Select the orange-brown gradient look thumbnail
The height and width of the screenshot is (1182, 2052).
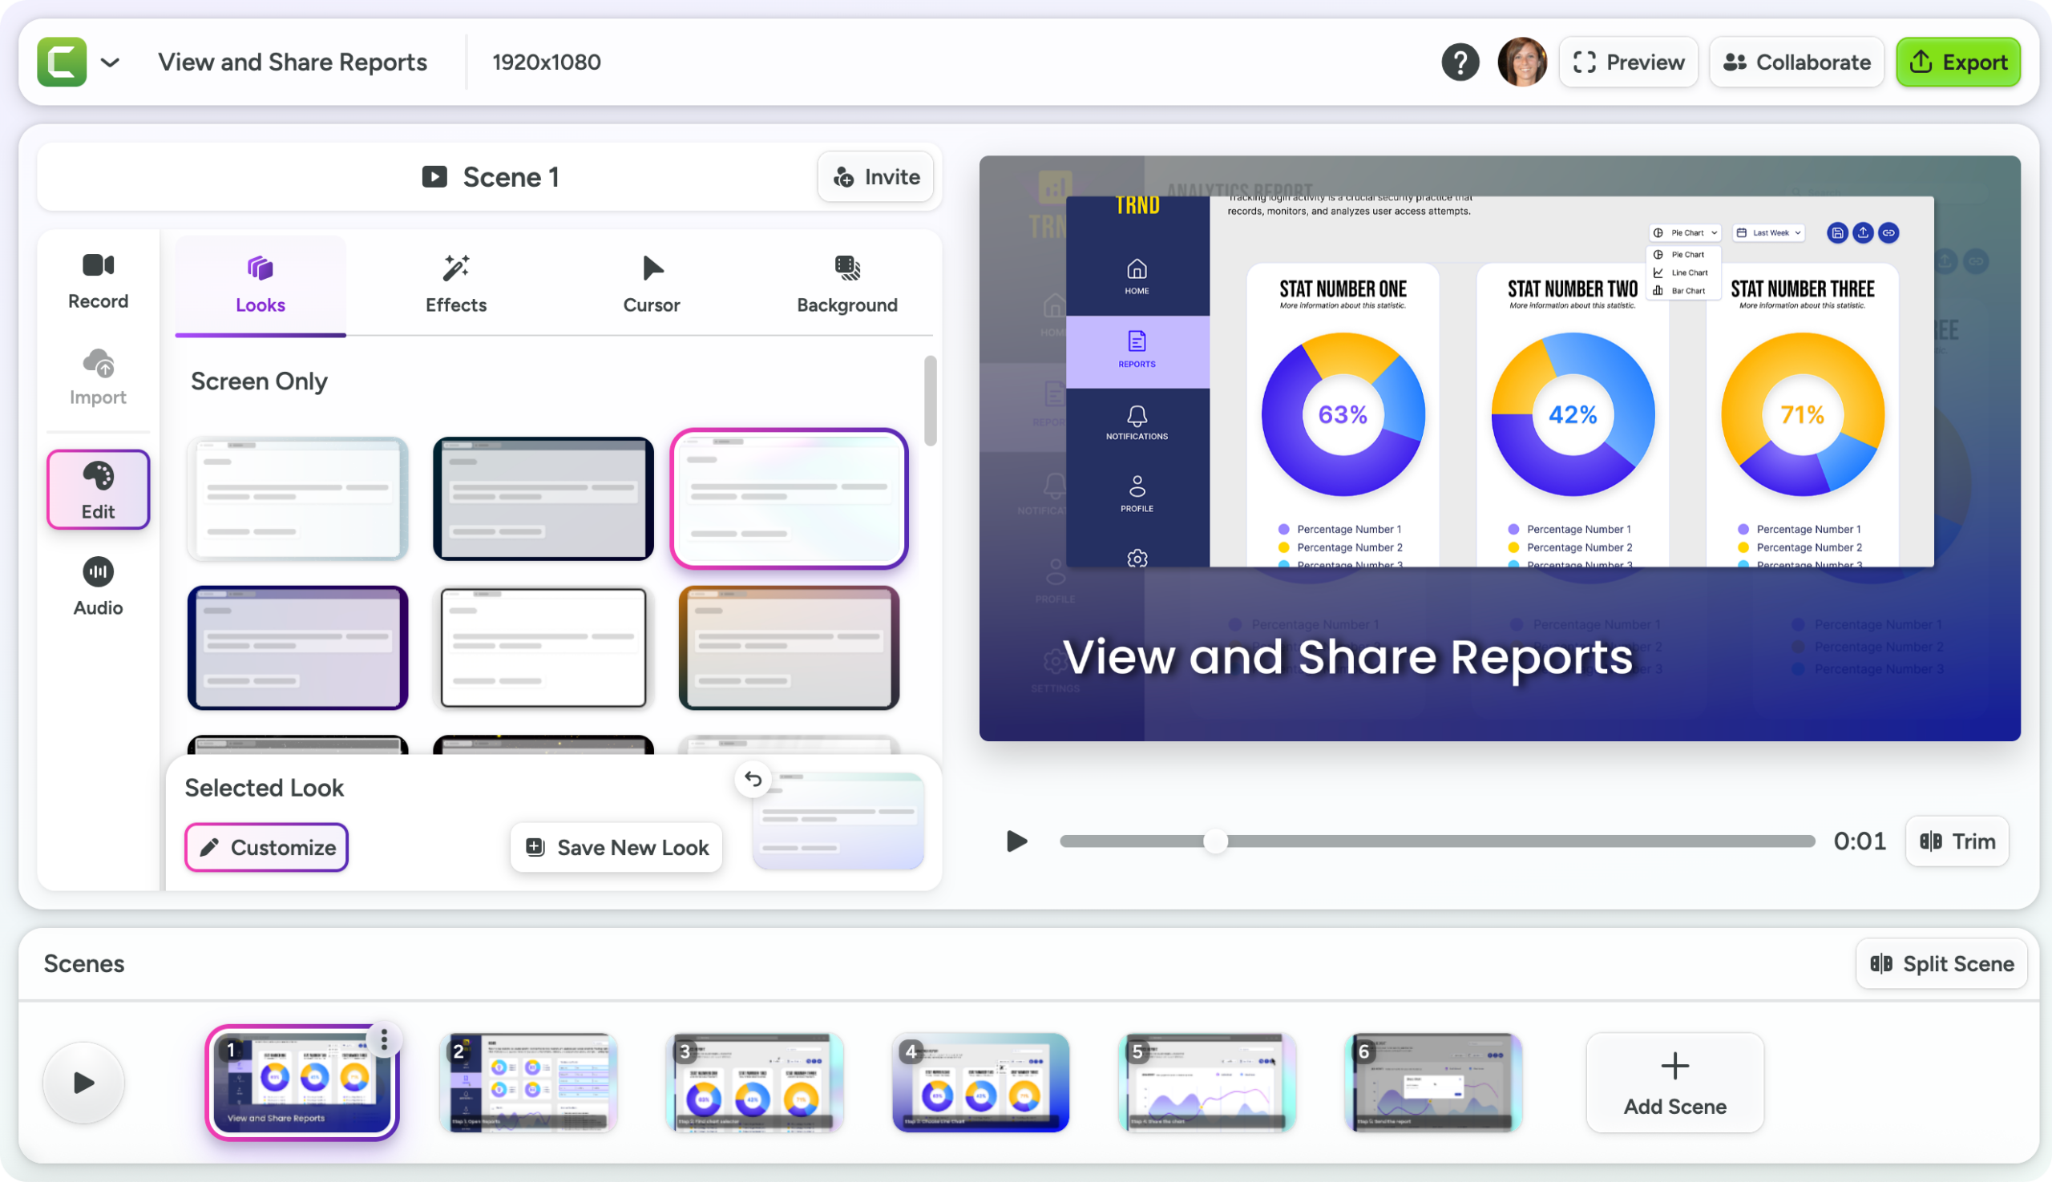789,647
